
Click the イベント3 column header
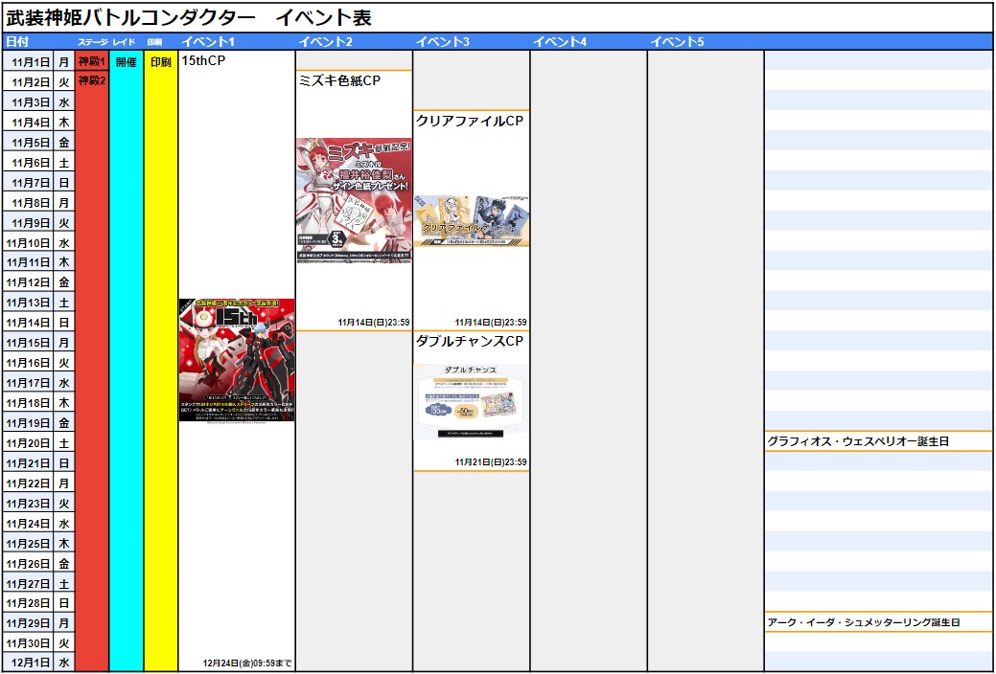pos(442,41)
